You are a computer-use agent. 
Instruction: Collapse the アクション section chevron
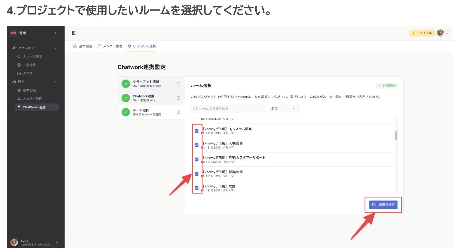click(x=56, y=48)
